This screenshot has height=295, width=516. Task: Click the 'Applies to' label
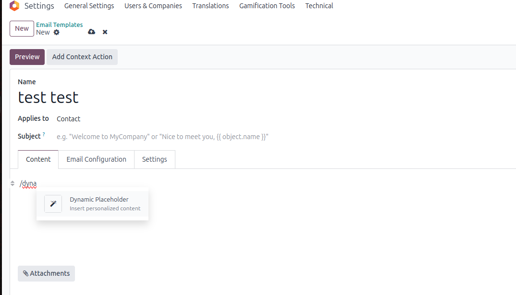[x=33, y=118]
